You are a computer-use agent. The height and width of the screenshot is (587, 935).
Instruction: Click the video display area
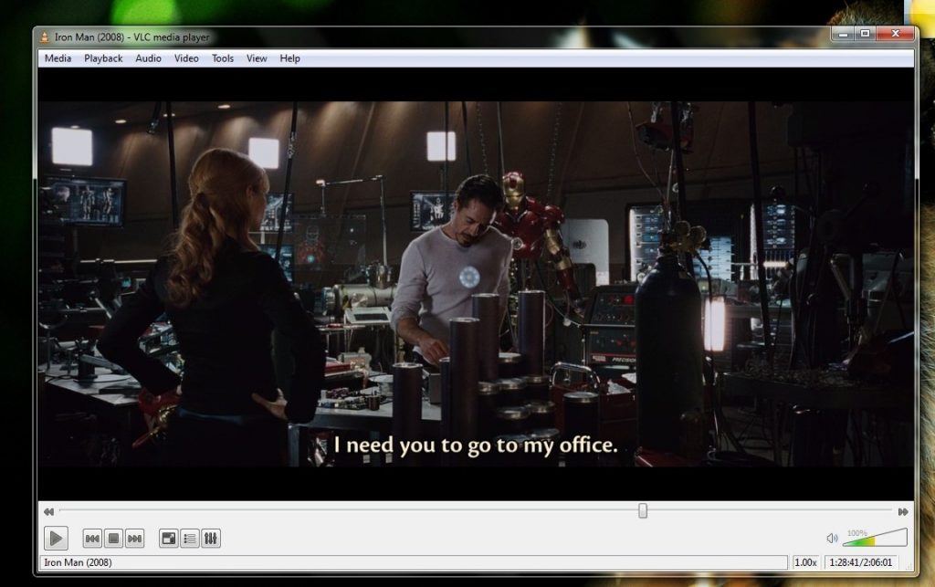475,284
